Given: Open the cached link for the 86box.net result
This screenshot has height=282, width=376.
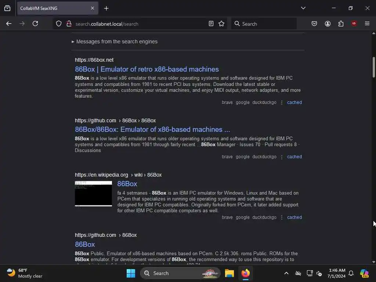Looking at the screenshot, I should [x=294, y=102].
